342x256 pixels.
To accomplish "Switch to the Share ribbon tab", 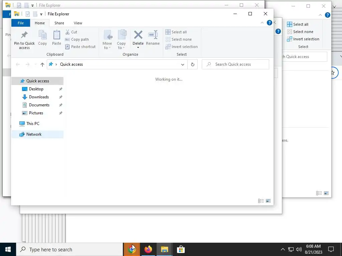I will 59,23.
